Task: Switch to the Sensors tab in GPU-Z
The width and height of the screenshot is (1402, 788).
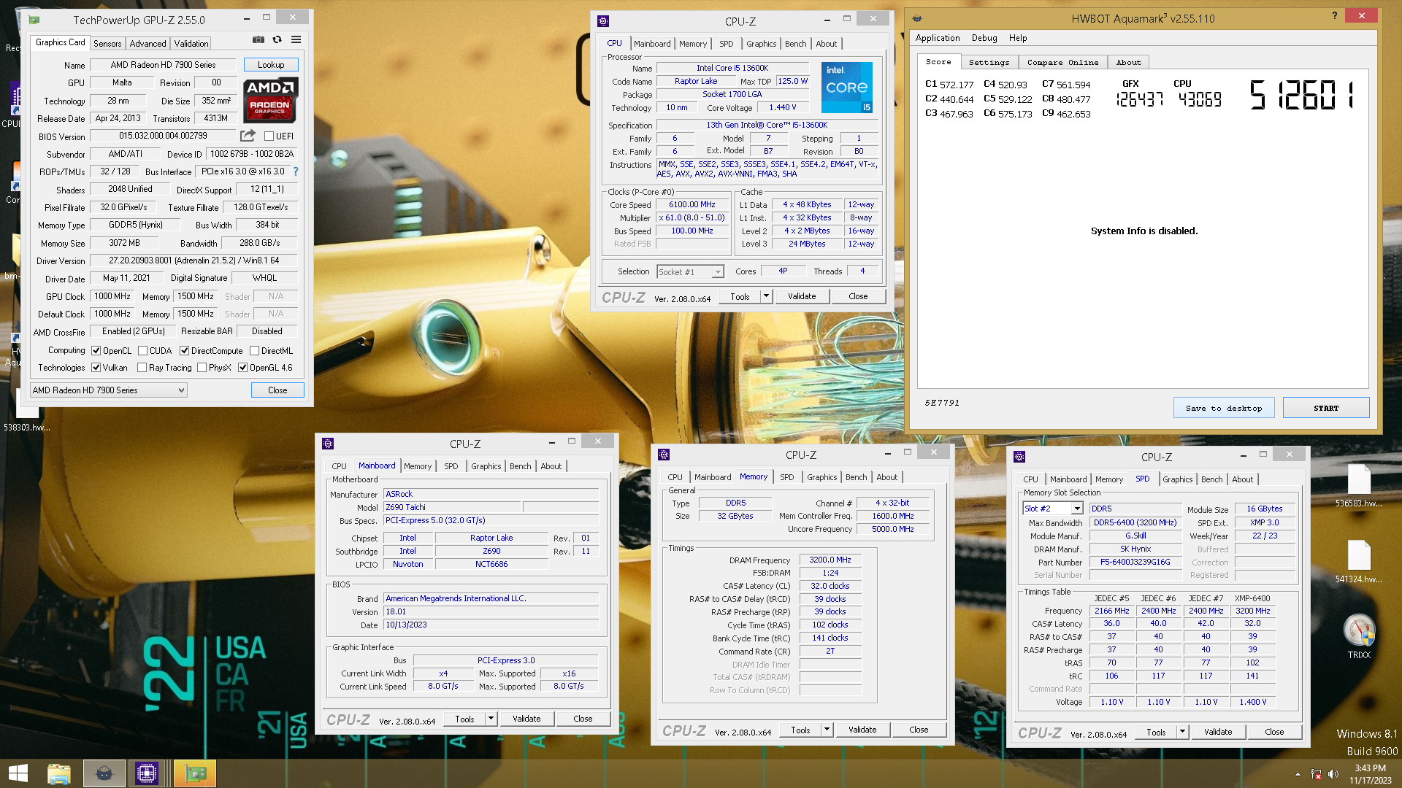Action: [107, 44]
